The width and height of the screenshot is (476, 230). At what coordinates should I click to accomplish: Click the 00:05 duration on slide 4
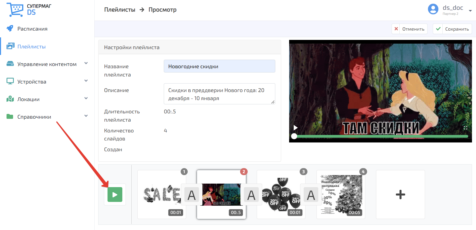click(354, 212)
